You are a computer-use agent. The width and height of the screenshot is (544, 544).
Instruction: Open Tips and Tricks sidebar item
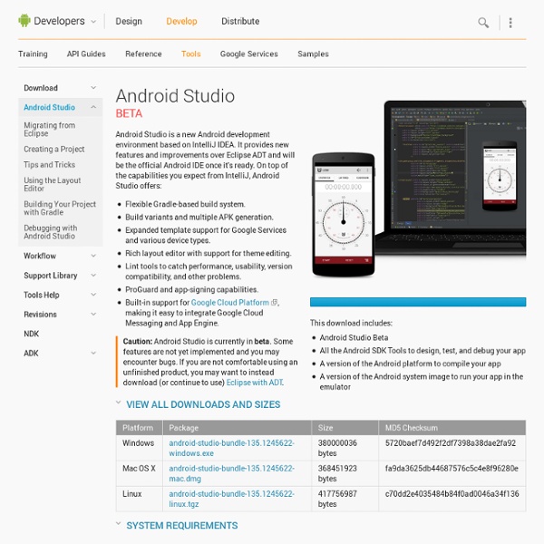pos(49,164)
